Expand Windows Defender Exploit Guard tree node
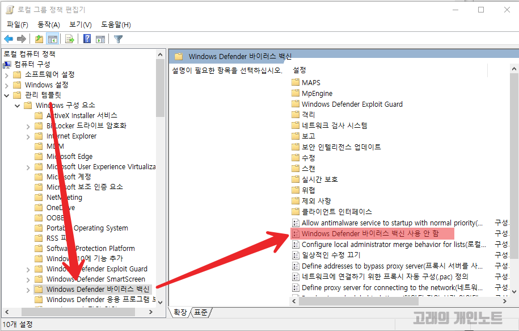This screenshot has width=519, height=331. (x=28, y=269)
